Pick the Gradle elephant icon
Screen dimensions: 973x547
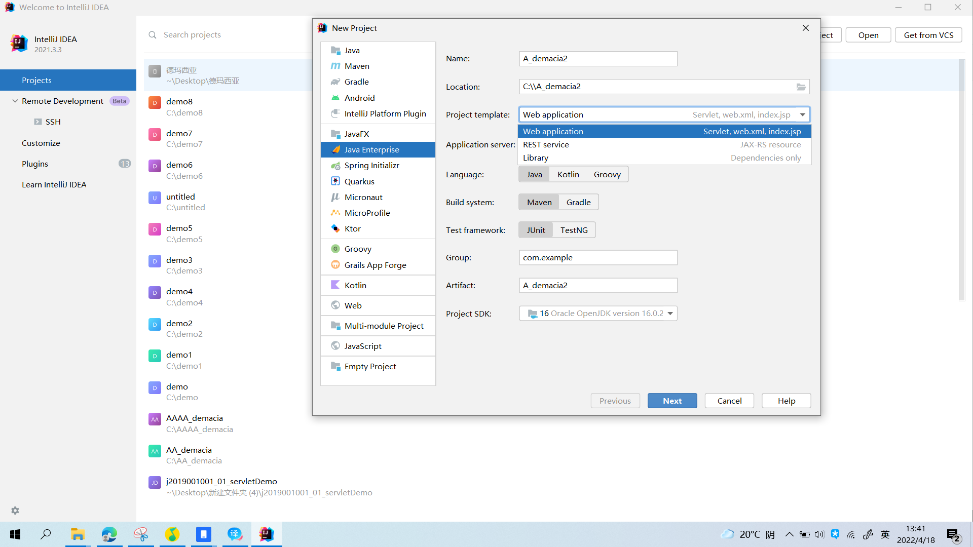click(x=335, y=82)
